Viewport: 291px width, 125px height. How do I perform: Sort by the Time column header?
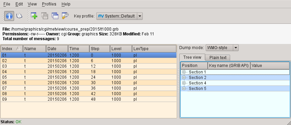(x=79, y=49)
